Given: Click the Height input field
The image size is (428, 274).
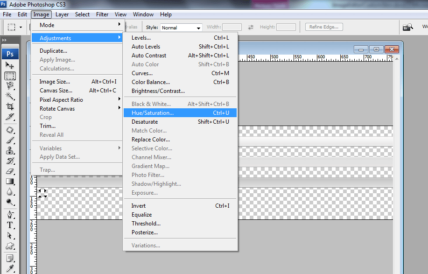Looking at the screenshot, I should pyautogui.click(x=286, y=27).
